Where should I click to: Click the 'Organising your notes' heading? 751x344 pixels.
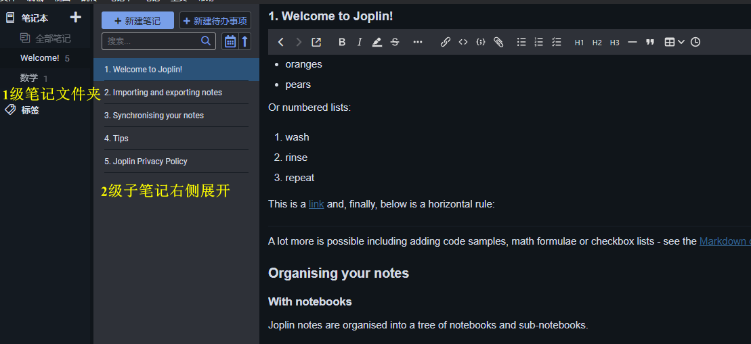339,273
